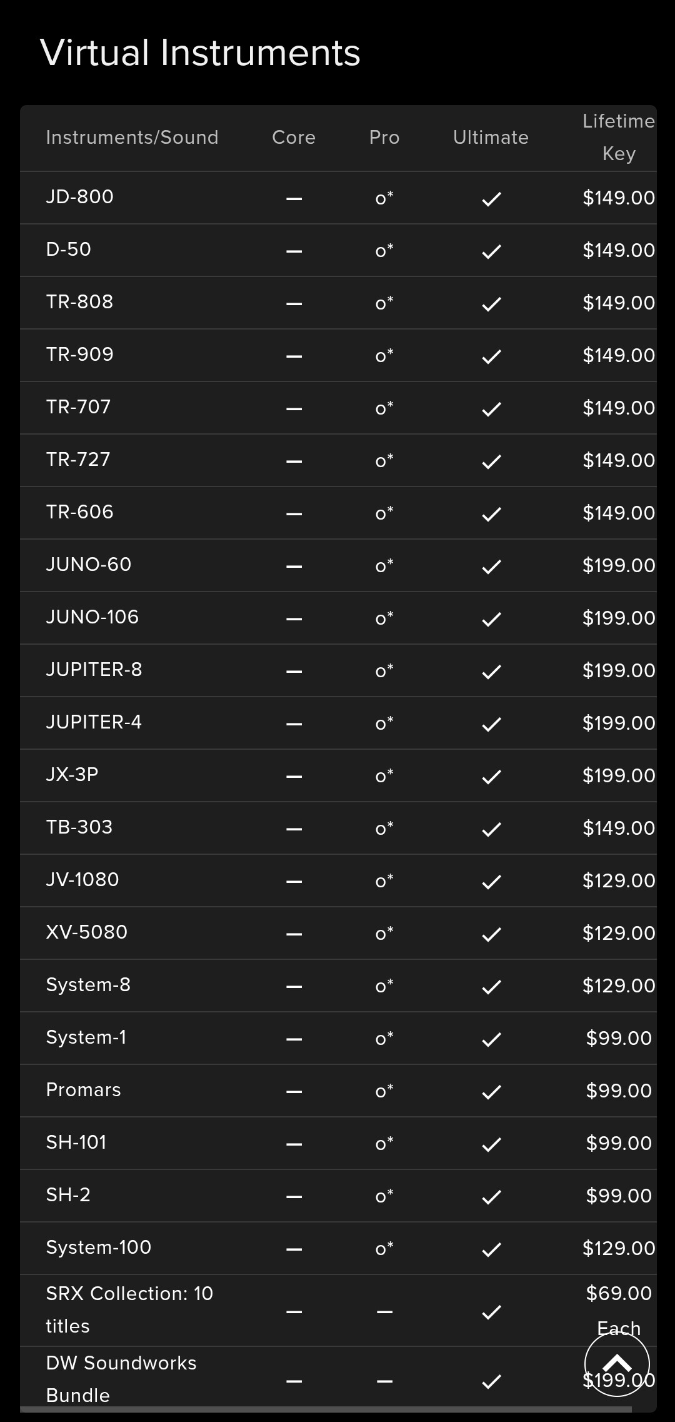
Task: Click the horizontal scrollbar below the table
Action: [326, 1409]
